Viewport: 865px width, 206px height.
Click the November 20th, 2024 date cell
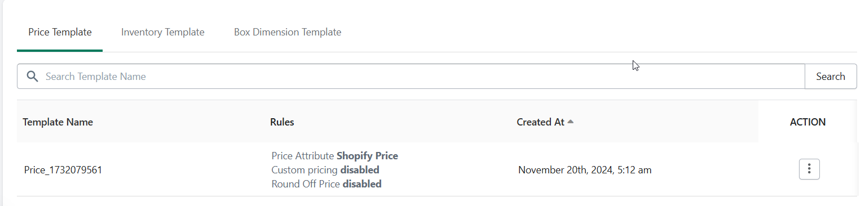(x=585, y=170)
